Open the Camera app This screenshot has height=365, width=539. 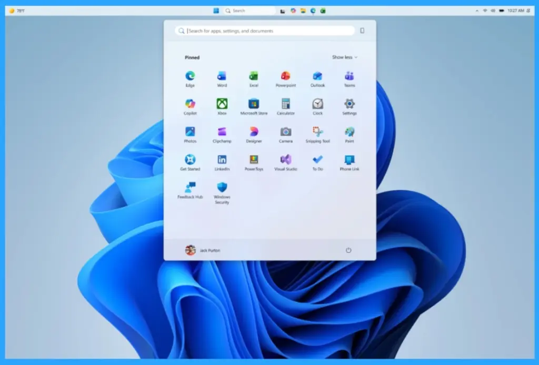tap(286, 134)
